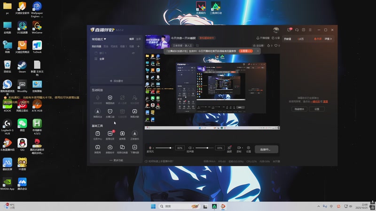Open the Steam desktop shortcut

click(22, 67)
